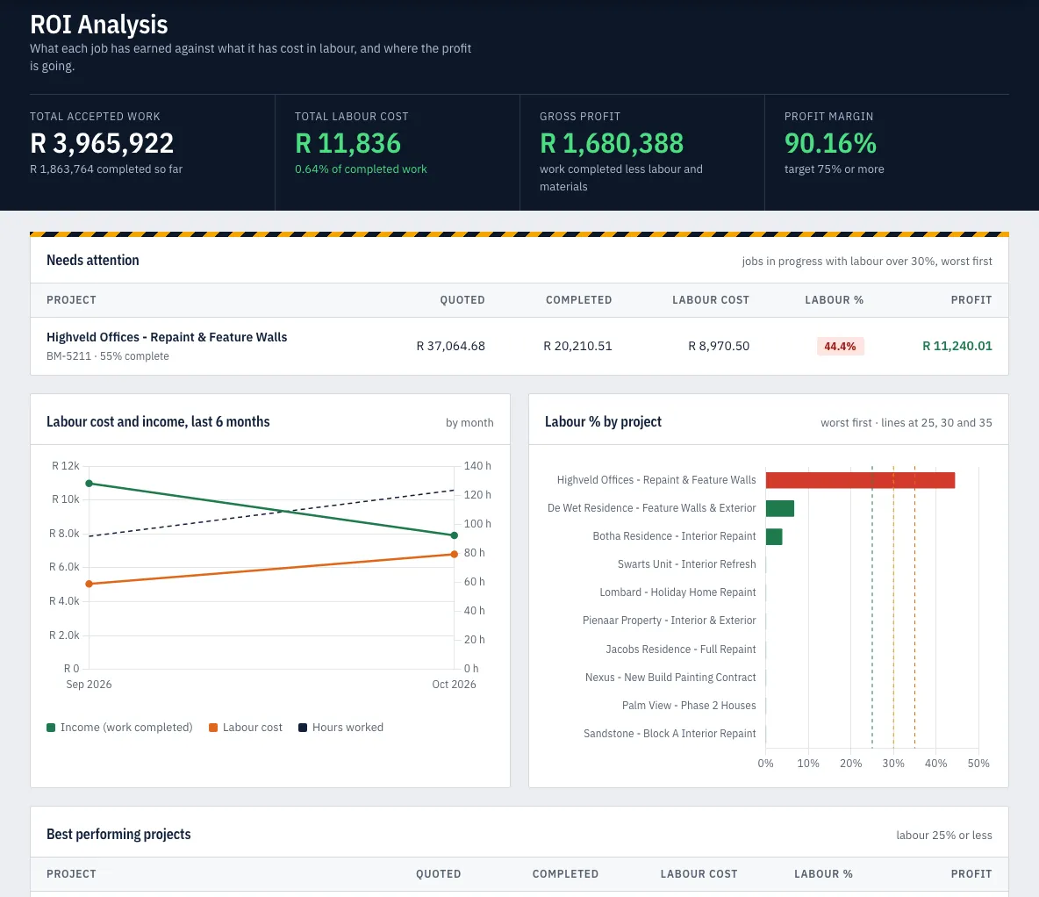Click the profit margin figure 90.16%
Screen dimensions: 1039x897
tap(830, 143)
